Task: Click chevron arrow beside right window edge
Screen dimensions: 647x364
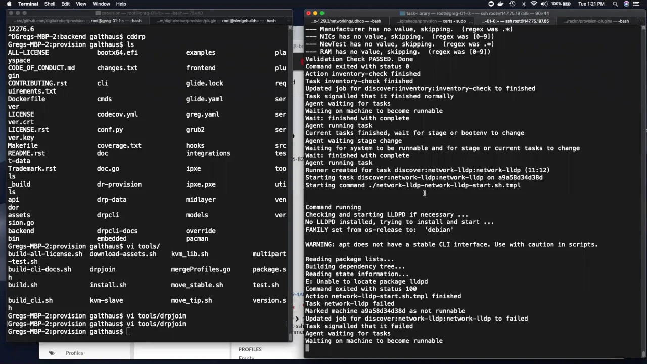Action: point(297,319)
